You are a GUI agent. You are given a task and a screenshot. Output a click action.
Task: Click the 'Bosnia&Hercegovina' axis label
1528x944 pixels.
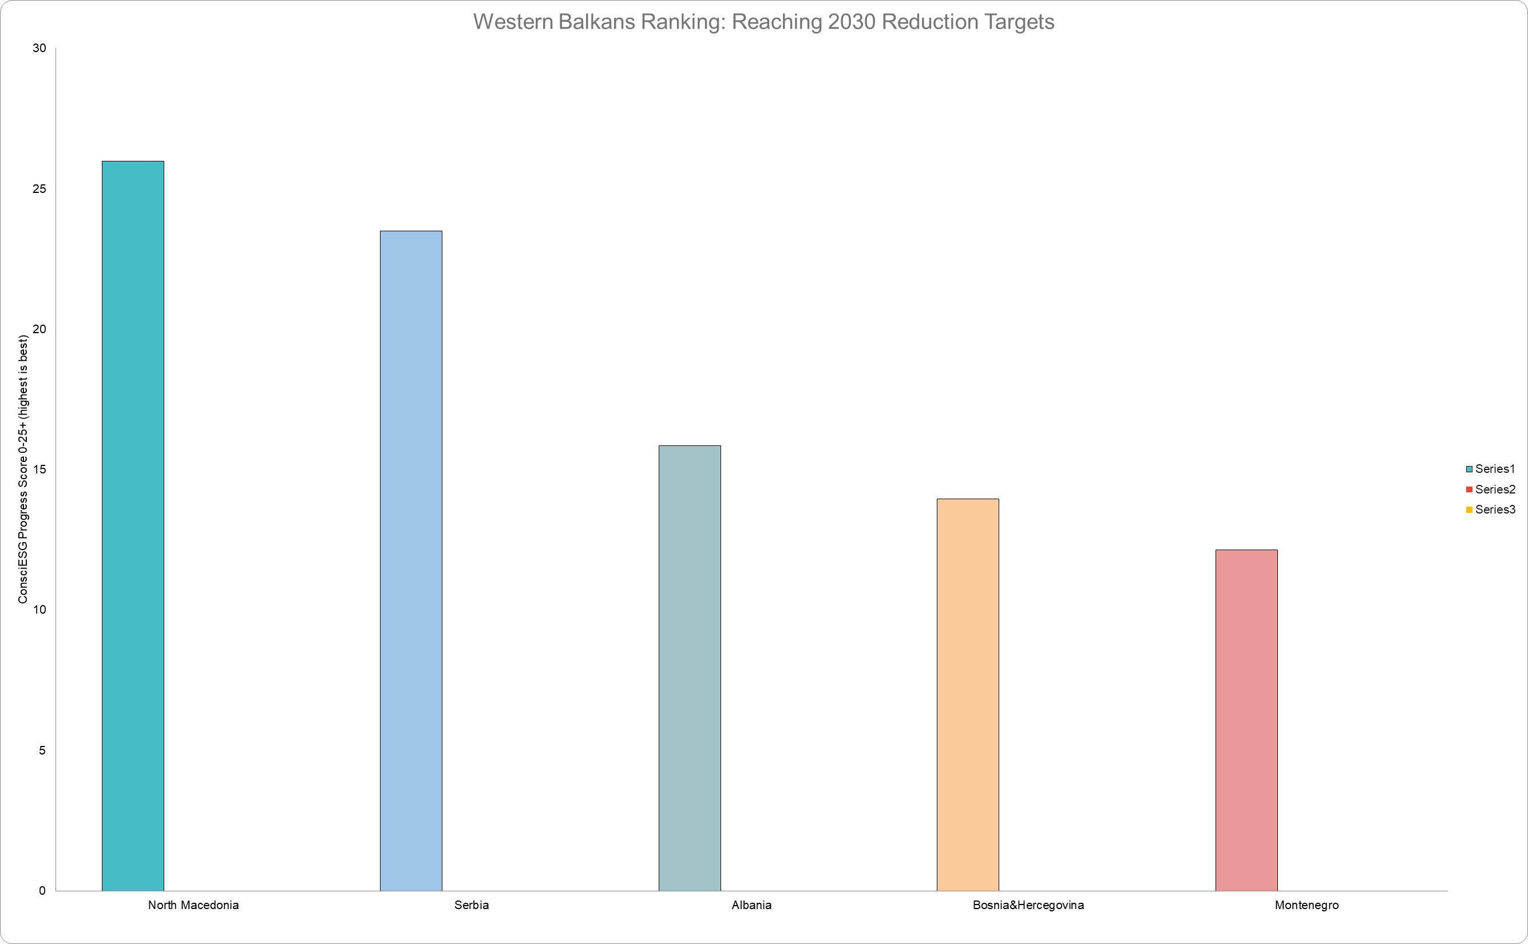click(1028, 905)
